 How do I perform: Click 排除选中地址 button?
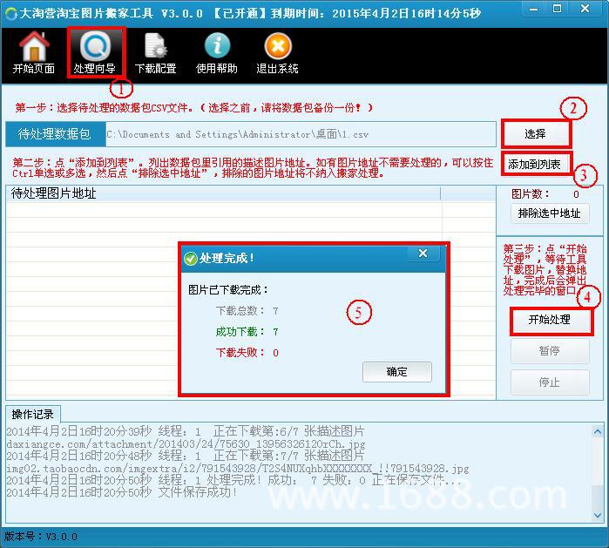click(x=549, y=213)
